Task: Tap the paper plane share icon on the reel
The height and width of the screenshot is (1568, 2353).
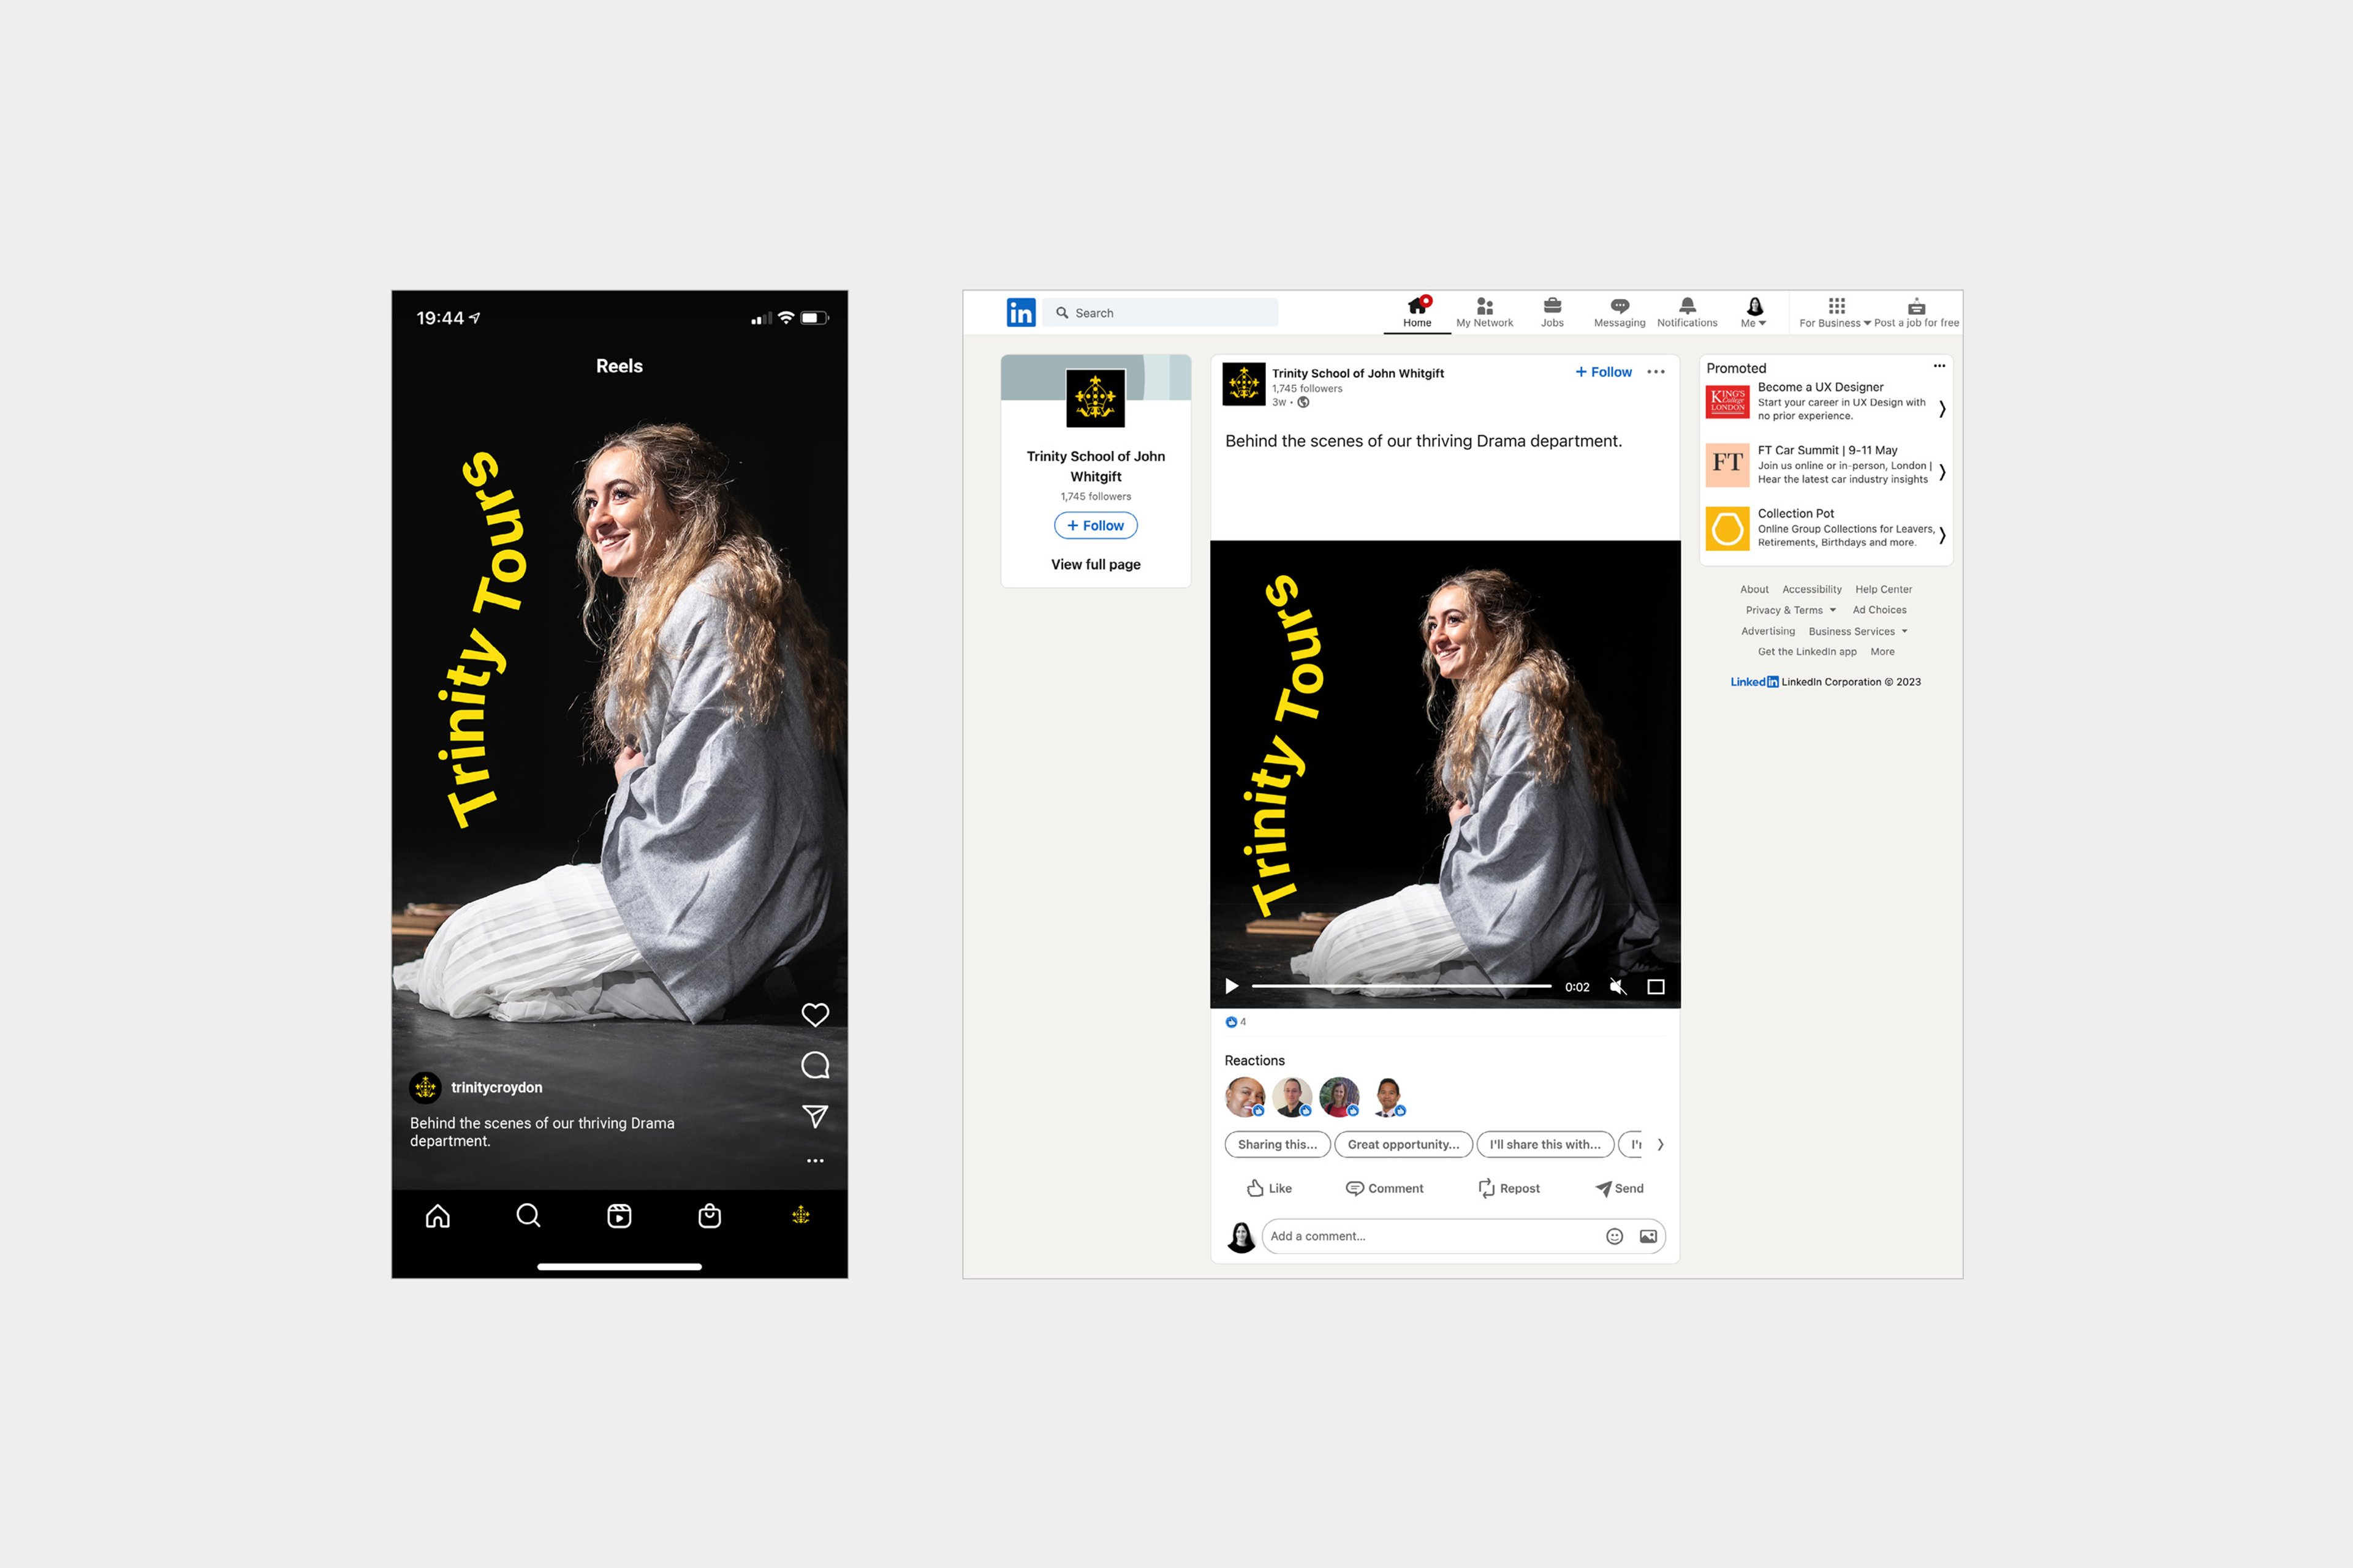Action: [x=814, y=1116]
